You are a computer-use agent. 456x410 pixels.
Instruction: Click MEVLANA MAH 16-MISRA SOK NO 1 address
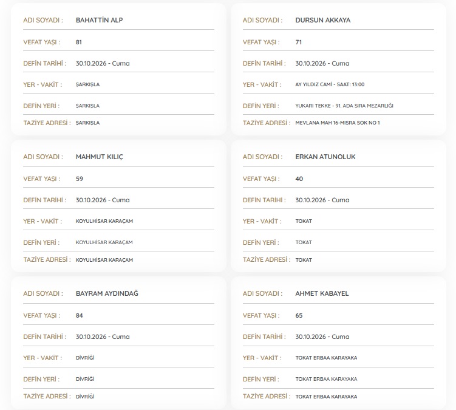[338, 123]
